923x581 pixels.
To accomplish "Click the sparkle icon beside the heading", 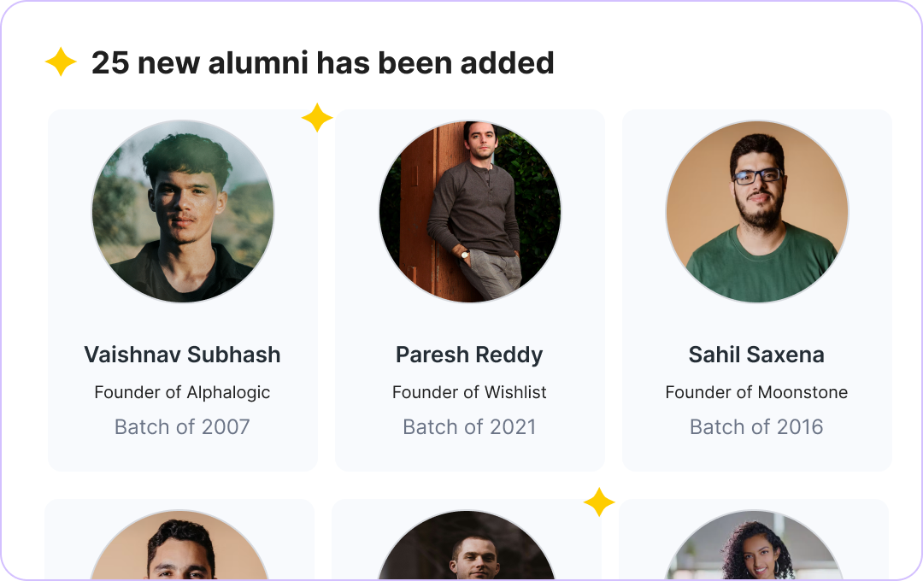I will [x=61, y=62].
